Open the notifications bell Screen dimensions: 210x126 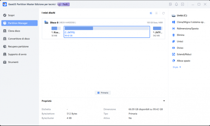176,4
